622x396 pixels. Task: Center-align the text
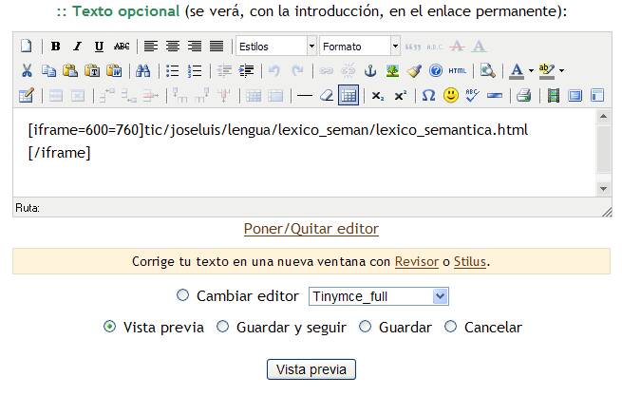173,47
